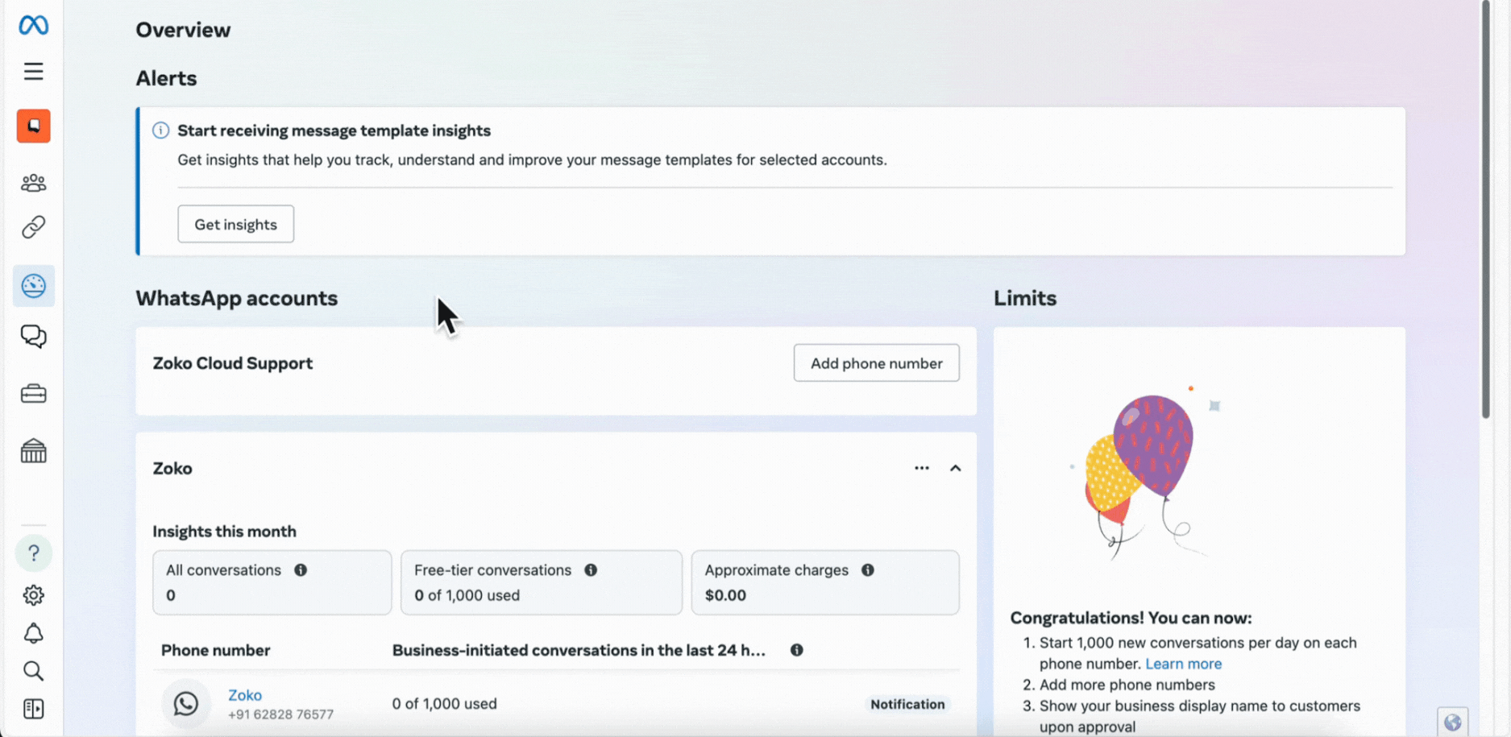This screenshot has width=1511, height=737.
Task: Open the bank building icon in sidebar
Action: (x=33, y=451)
